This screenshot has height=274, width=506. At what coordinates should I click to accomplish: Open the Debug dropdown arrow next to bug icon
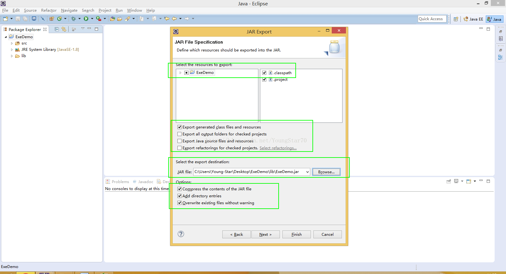pos(79,19)
